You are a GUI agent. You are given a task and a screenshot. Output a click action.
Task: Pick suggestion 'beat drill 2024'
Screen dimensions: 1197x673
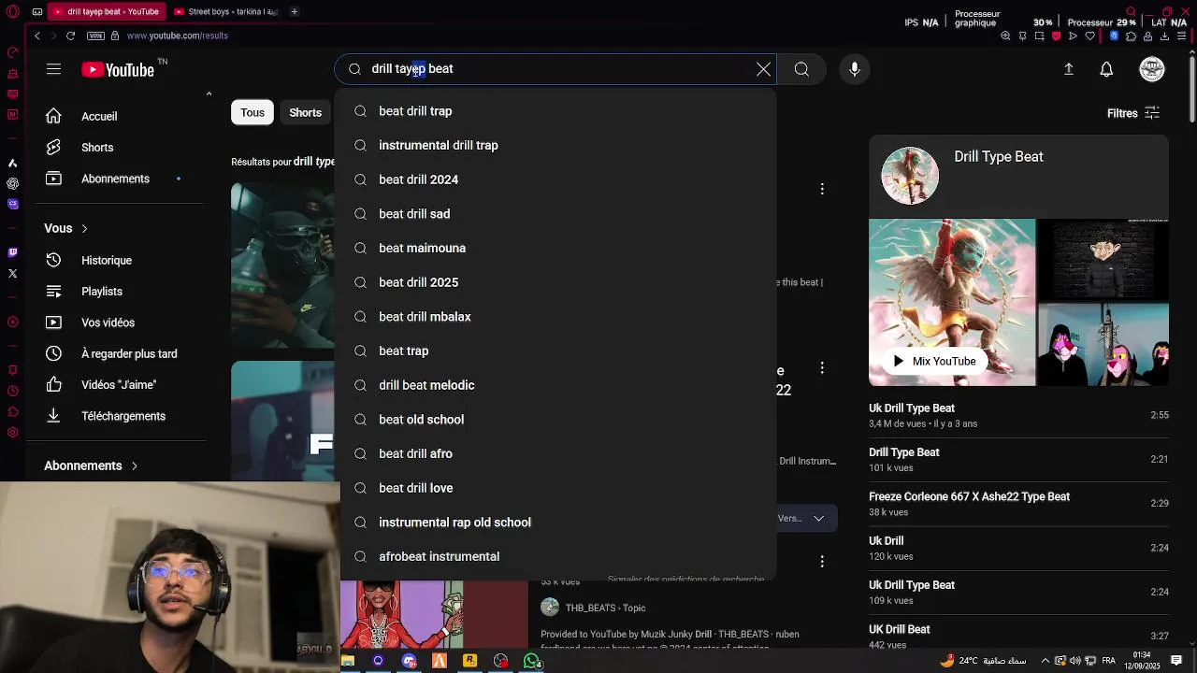point(557,179)
